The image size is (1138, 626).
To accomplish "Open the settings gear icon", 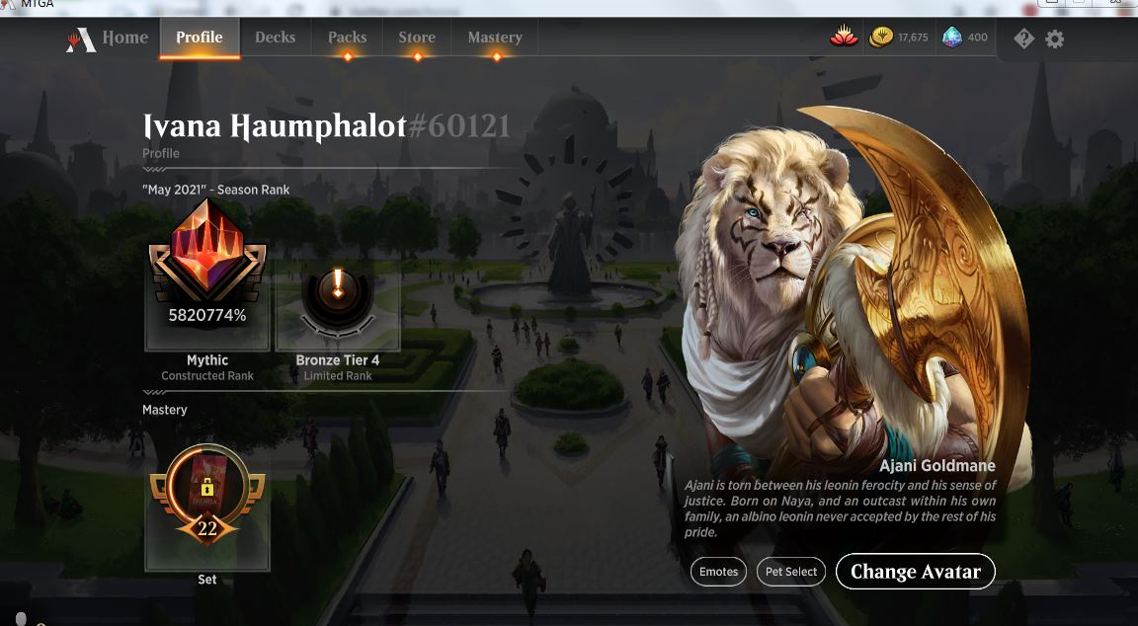I will pyautogui.click(x=1055, y=39).
